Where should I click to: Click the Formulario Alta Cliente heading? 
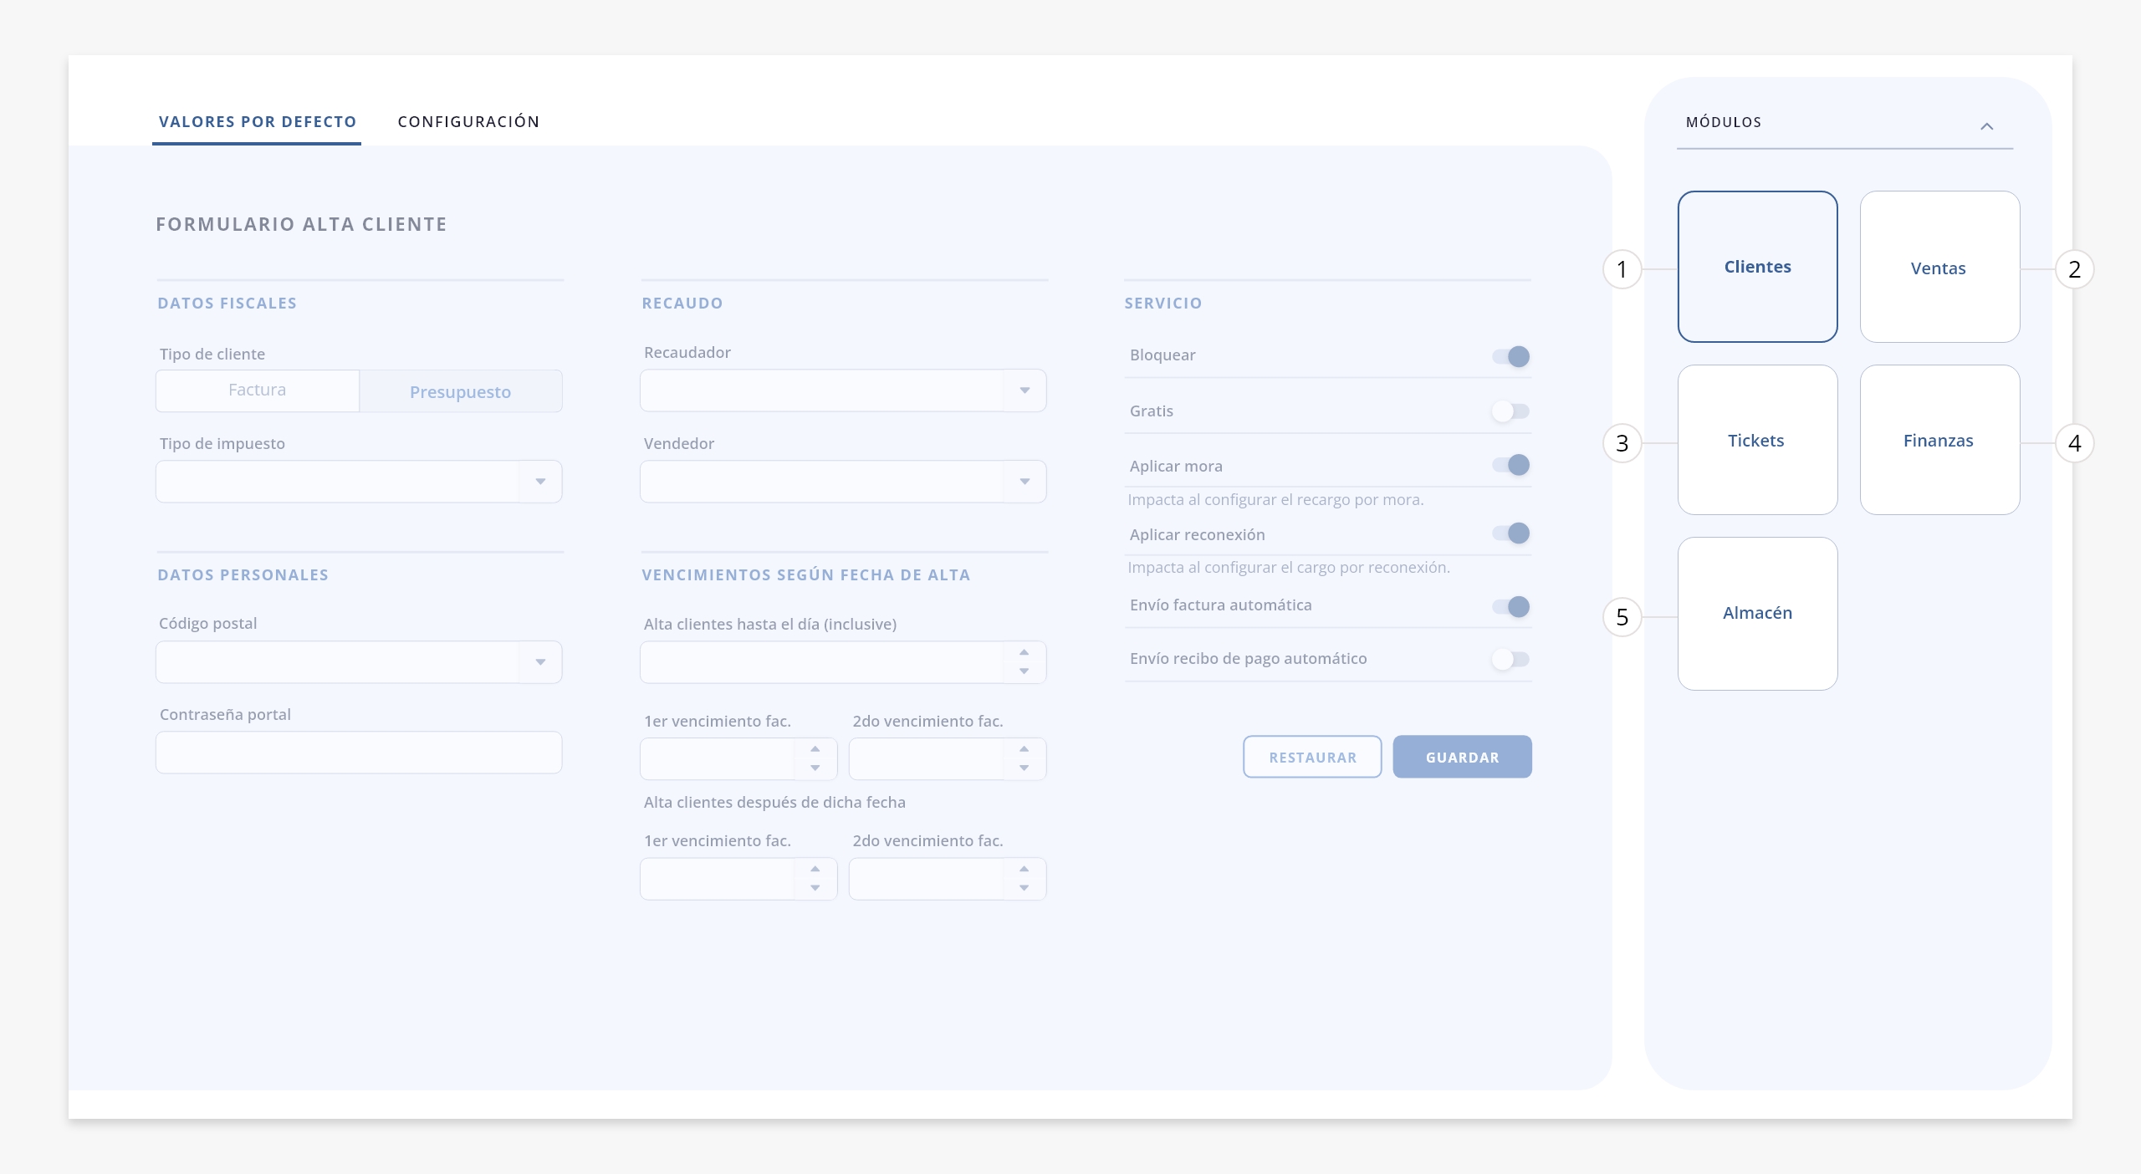pyautogui.click(x=301, y=224)
